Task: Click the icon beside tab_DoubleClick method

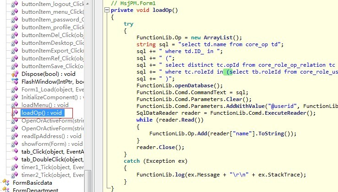Action: tap(16, 159)
